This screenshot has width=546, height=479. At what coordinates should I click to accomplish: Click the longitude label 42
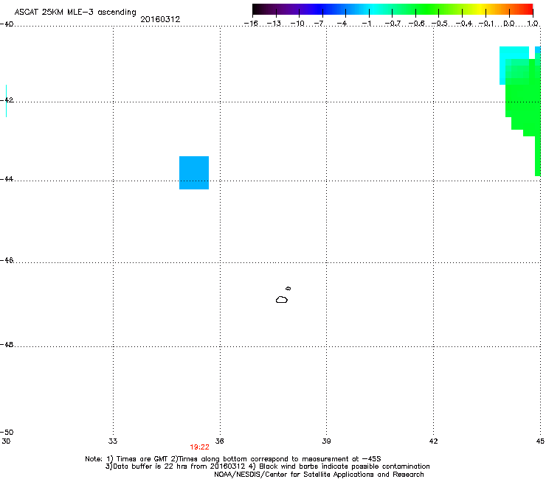434,441
